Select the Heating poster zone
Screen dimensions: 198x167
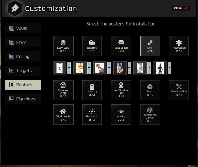pos(121,115)
